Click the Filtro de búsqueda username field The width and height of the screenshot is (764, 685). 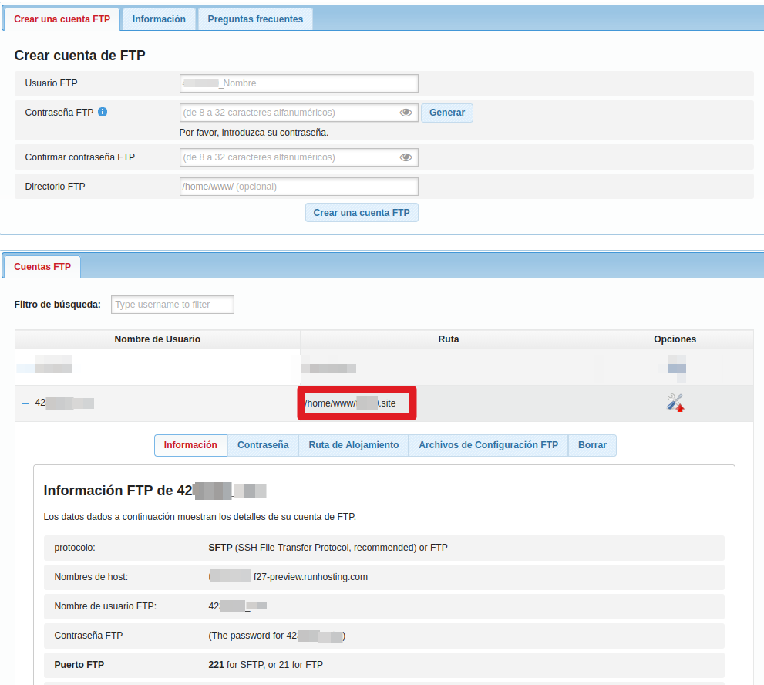point(173,305)
